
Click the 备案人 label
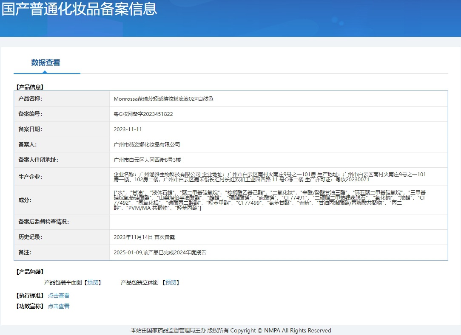pos(27,144)
